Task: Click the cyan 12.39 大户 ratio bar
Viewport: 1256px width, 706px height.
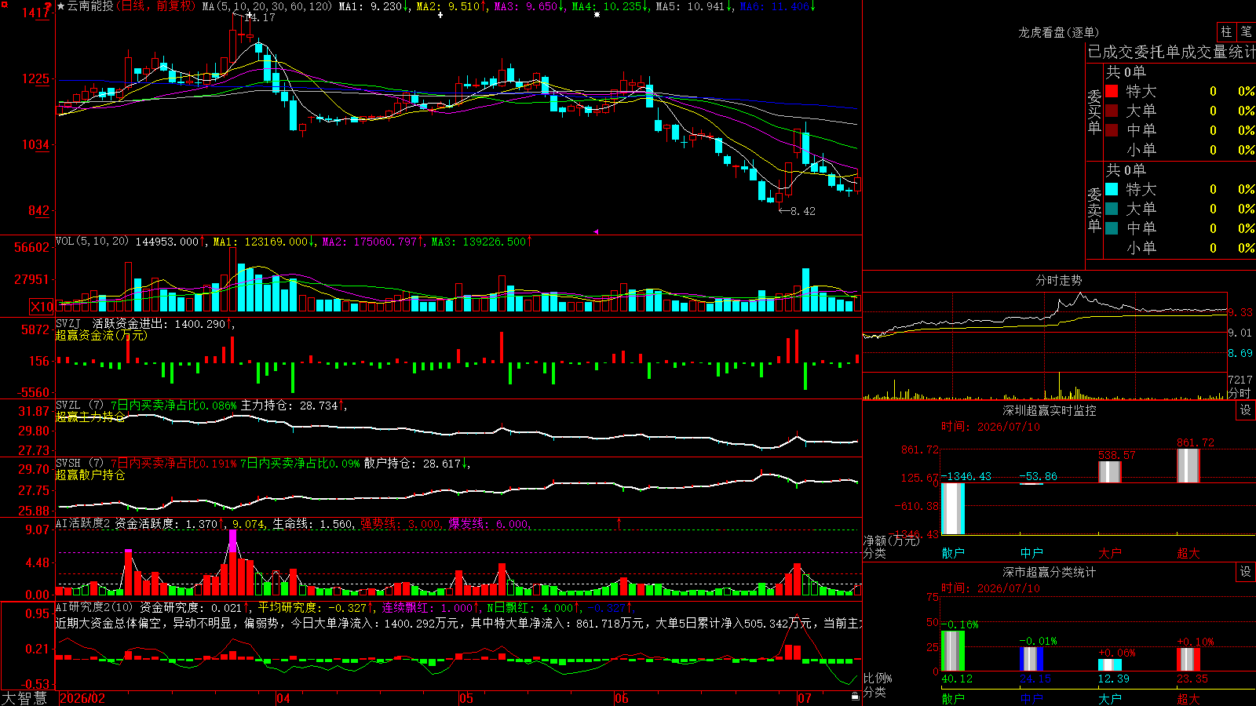Action: (x=1110, y=665)
